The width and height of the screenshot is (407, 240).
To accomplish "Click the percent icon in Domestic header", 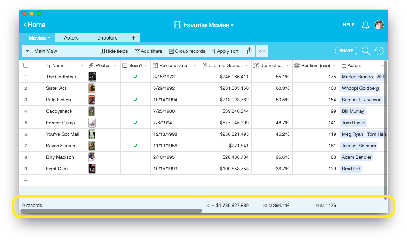I will point(256,65).
